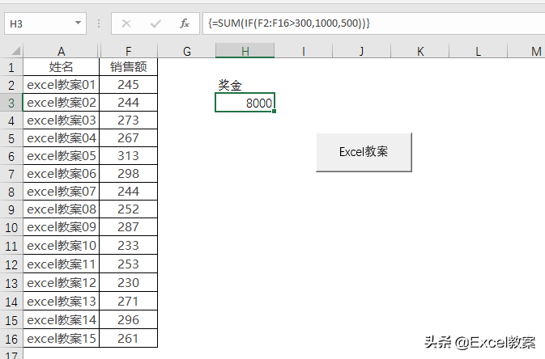Expand the Name Box dropdown arrow
This screenshot has height=359, width=545.
click(x=78, y=23)
